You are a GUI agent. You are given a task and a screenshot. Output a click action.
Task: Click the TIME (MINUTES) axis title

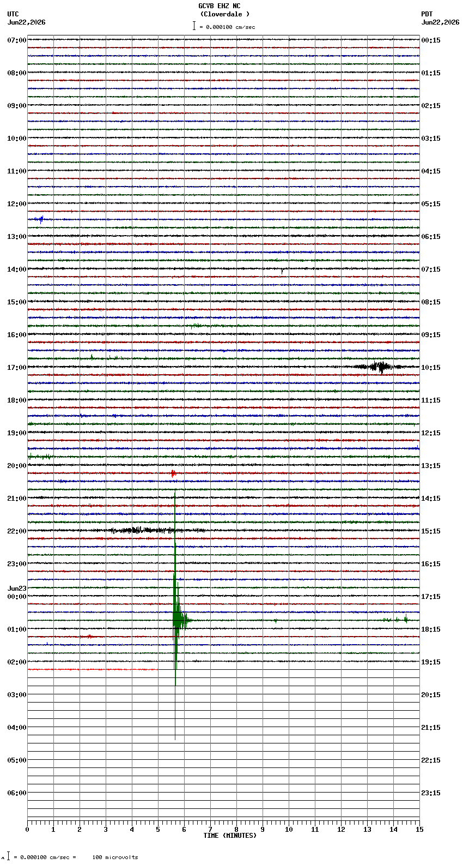230,836
